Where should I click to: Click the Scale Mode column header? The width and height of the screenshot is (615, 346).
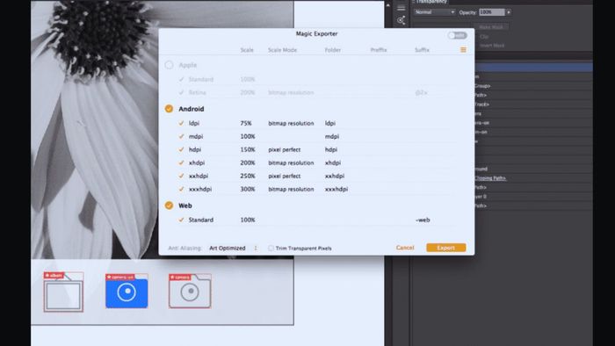click(282, 50)
